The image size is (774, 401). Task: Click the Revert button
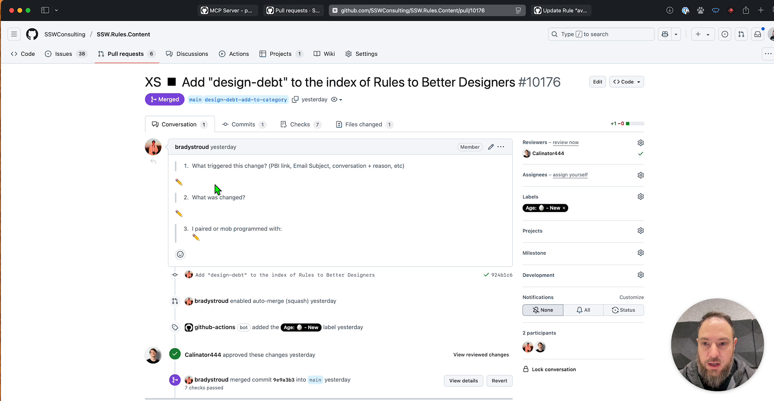click(499, 380)
